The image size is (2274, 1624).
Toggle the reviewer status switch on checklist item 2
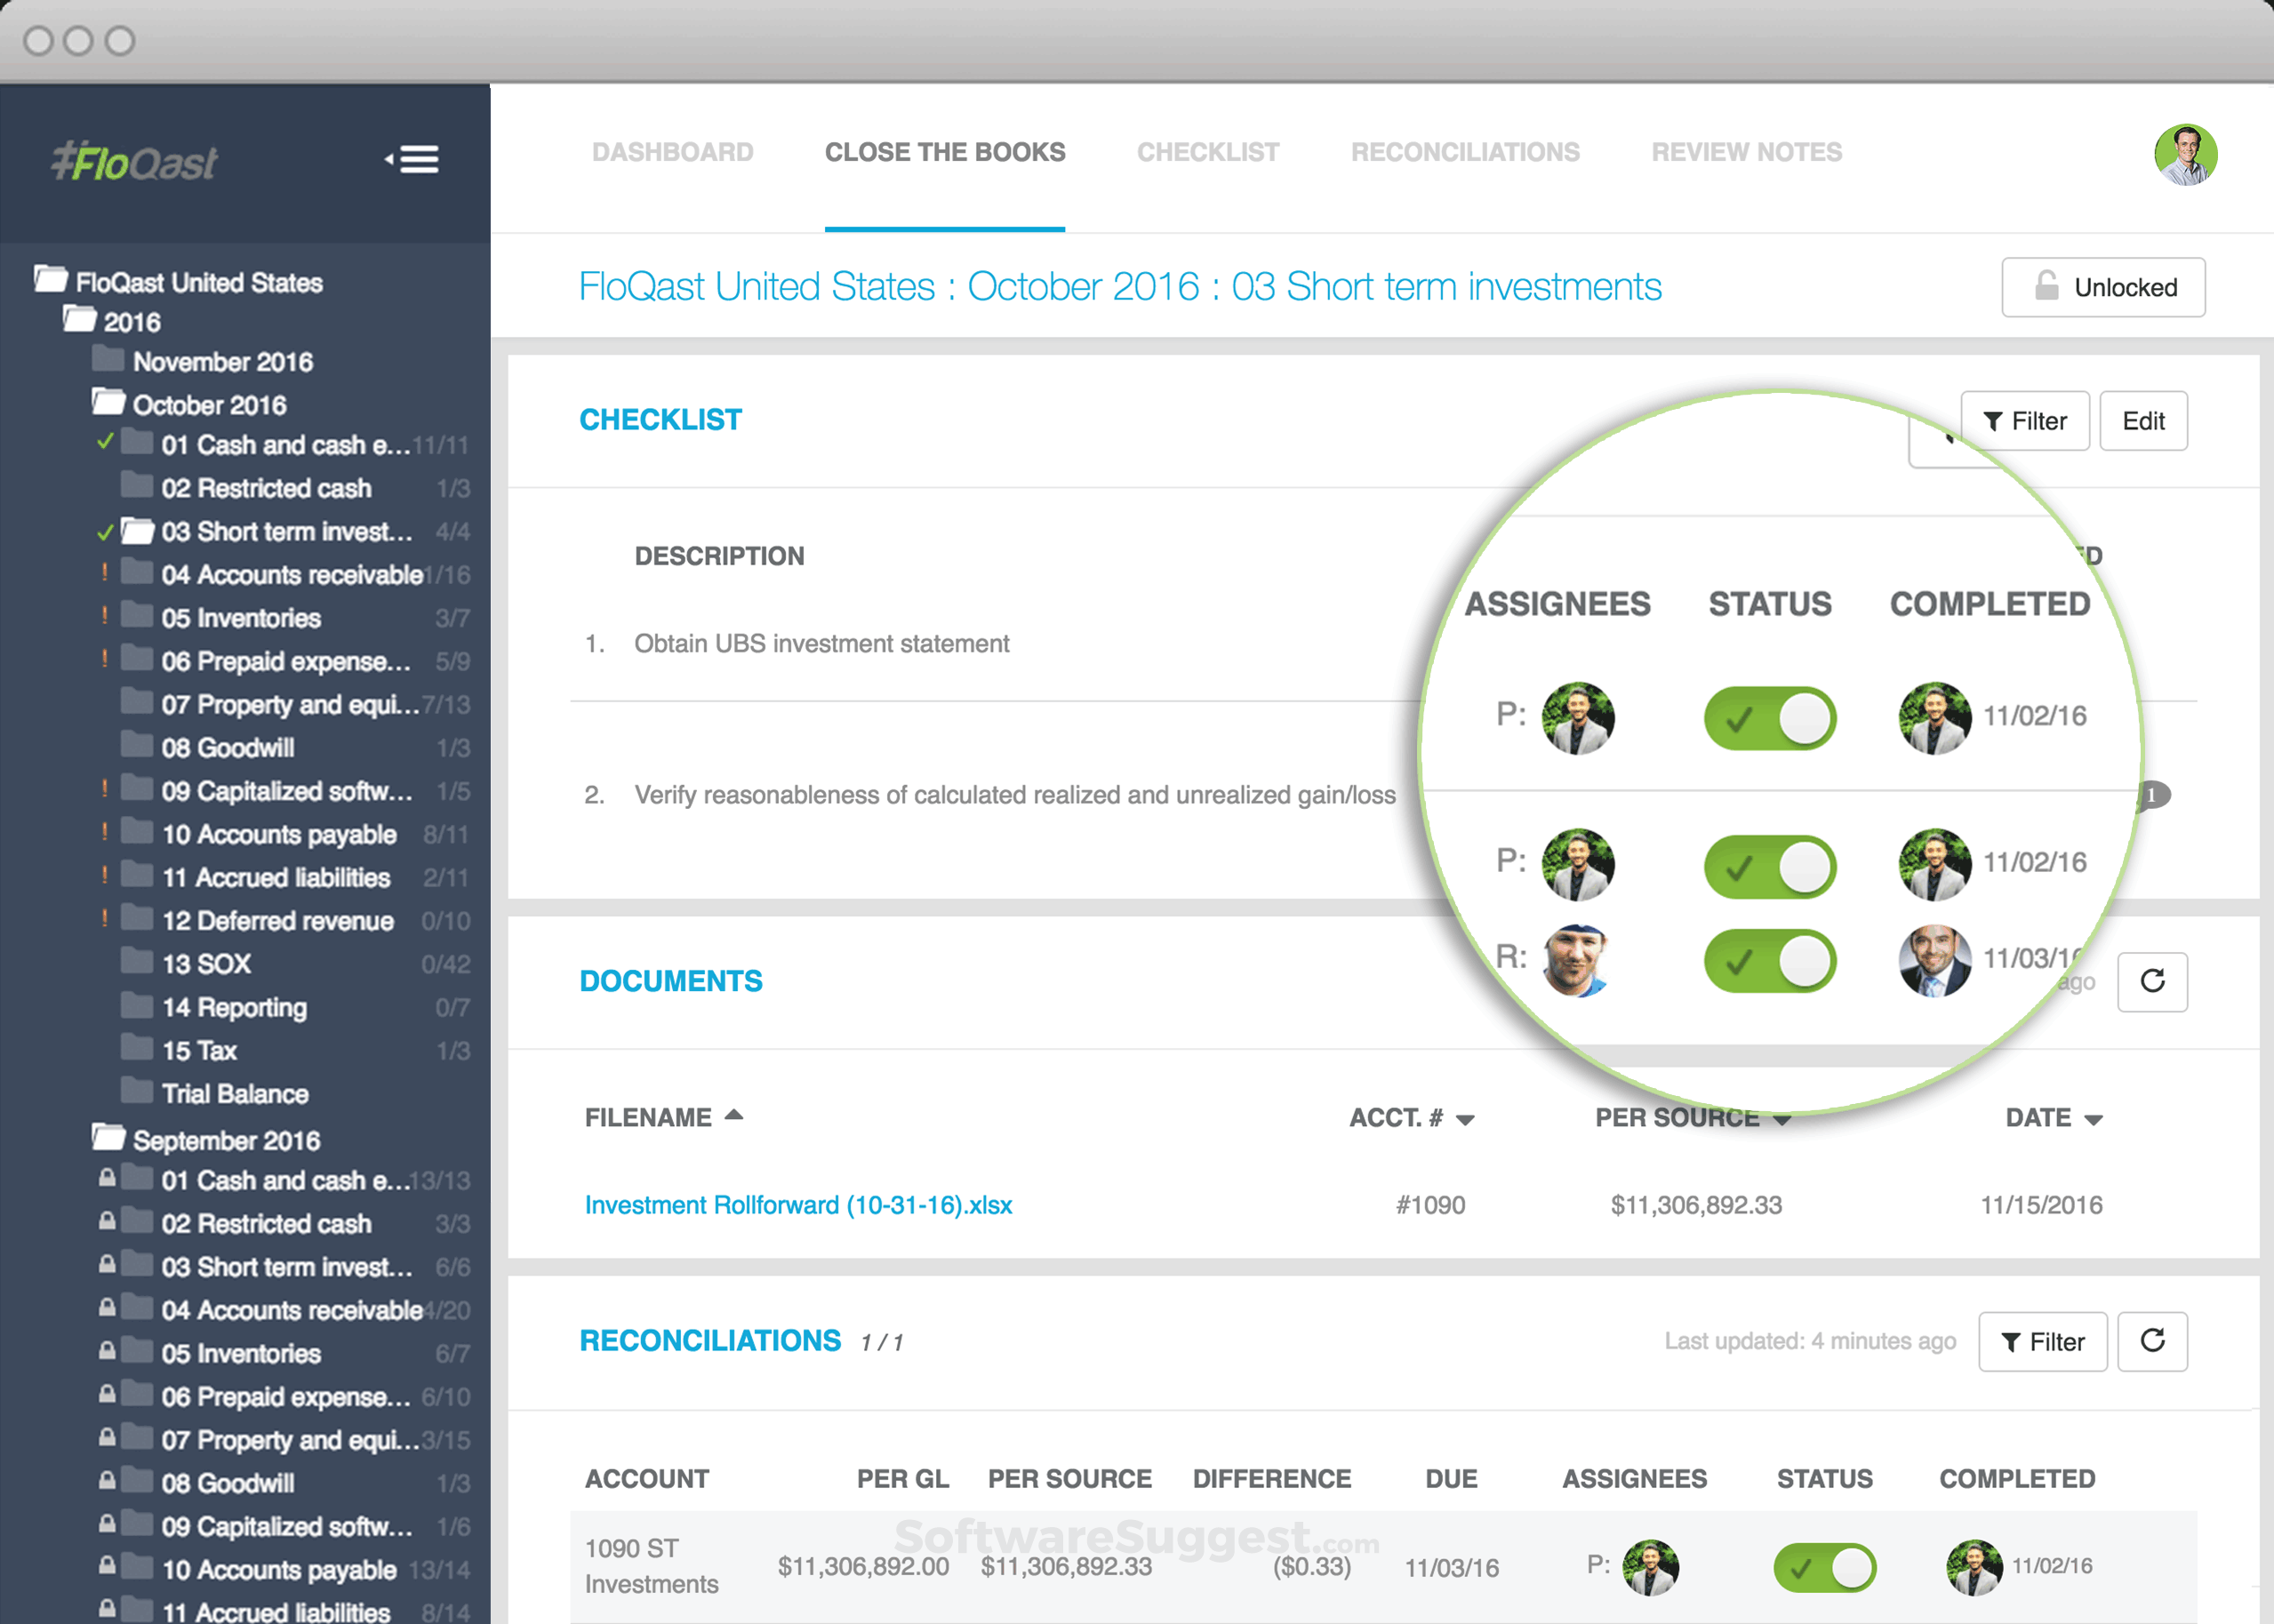[x=1769, y=960]
